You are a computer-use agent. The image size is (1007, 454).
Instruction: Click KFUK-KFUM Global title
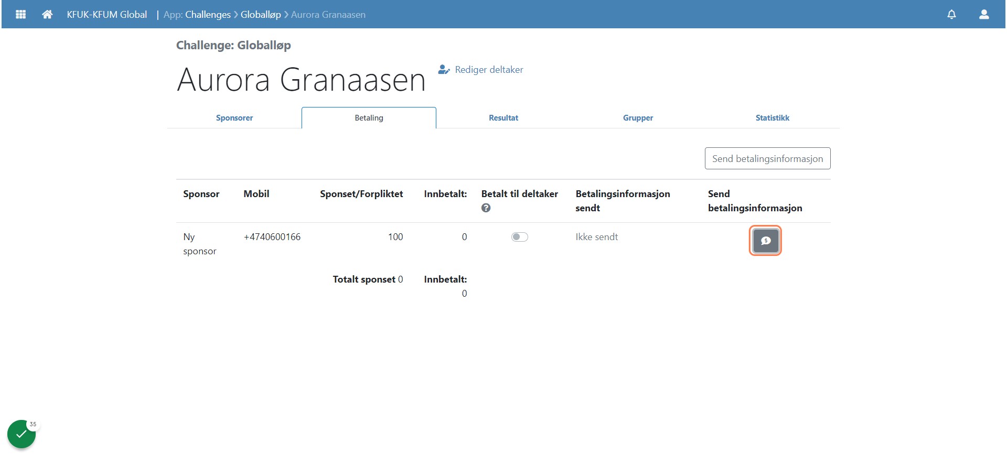click(107, 15)
